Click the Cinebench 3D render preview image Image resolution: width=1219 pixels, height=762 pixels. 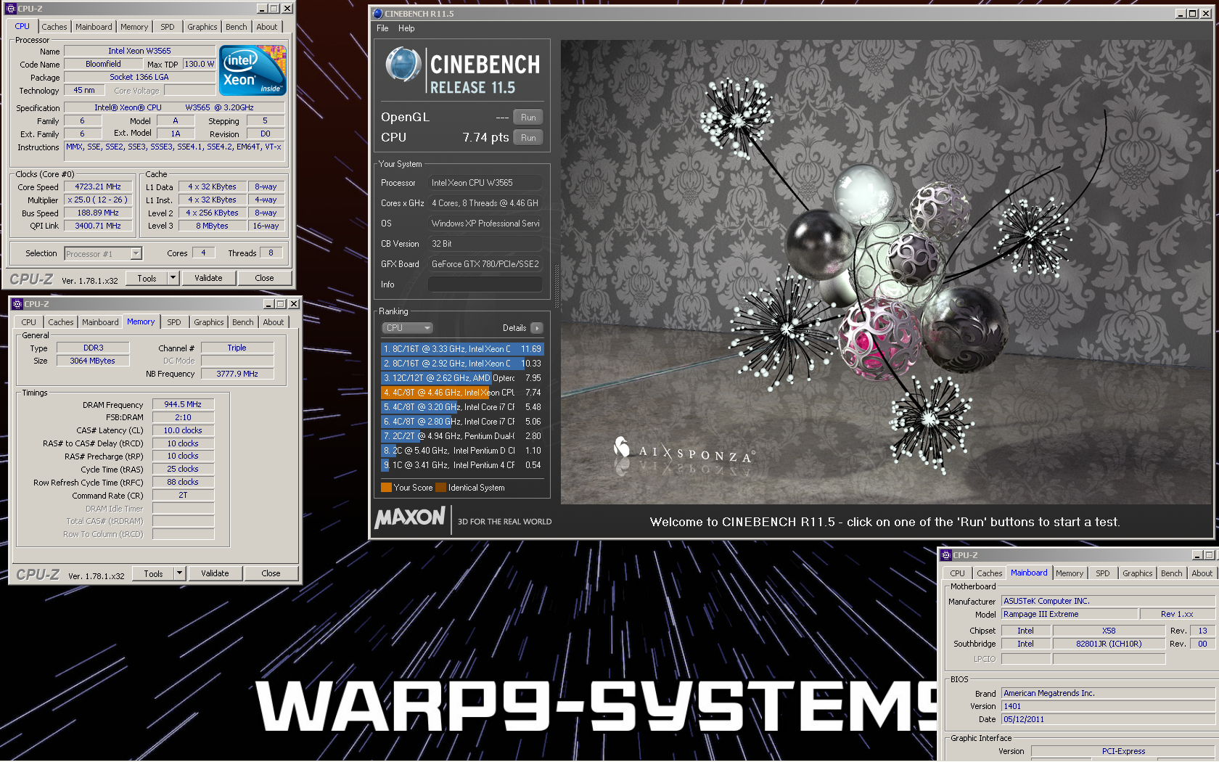point(885,272)
